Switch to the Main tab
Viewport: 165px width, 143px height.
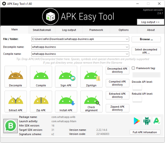pos(15,30)
